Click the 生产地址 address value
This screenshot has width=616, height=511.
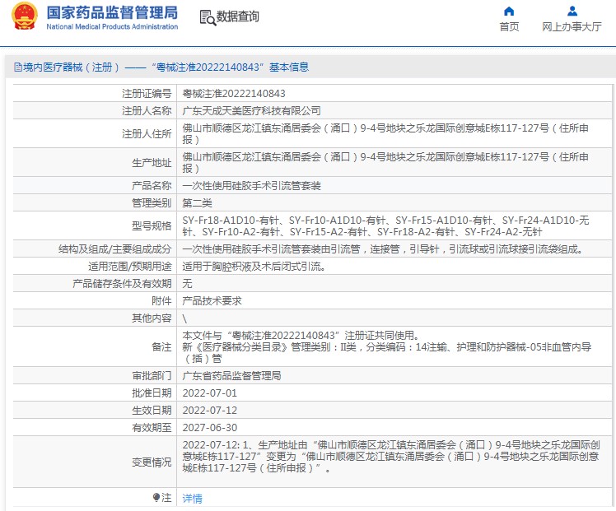tap(385, 162)
